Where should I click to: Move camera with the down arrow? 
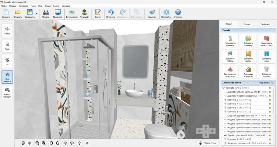pyautogui.click(x=206, y=135)
